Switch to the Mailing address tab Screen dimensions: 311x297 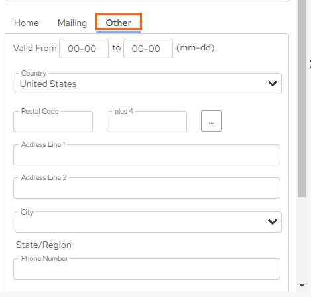[x=72, y=23]
